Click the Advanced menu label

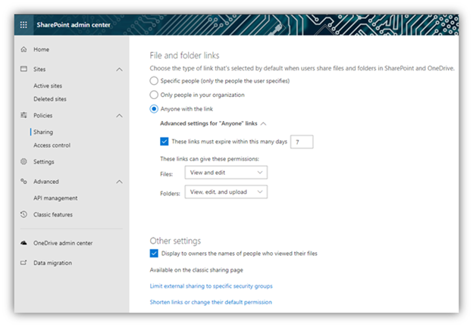(x=46, y=182)
